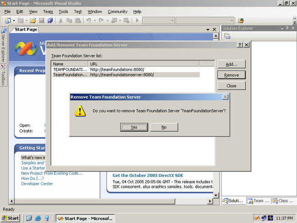Click the Start Page scroll down arrow
297x223 pixels.
(216, 195)
